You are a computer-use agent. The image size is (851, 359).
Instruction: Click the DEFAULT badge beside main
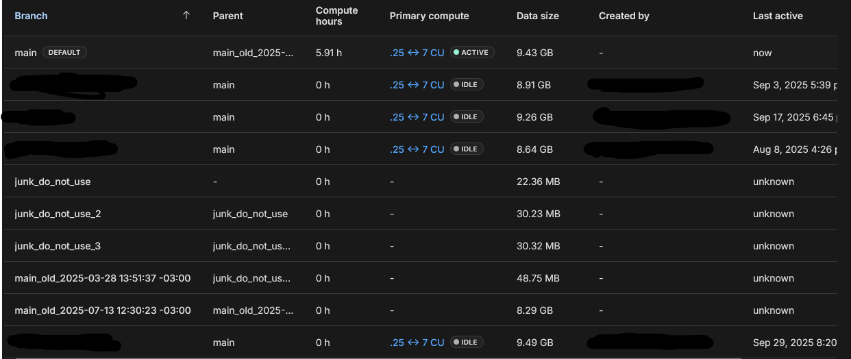[x=64, y=53]
